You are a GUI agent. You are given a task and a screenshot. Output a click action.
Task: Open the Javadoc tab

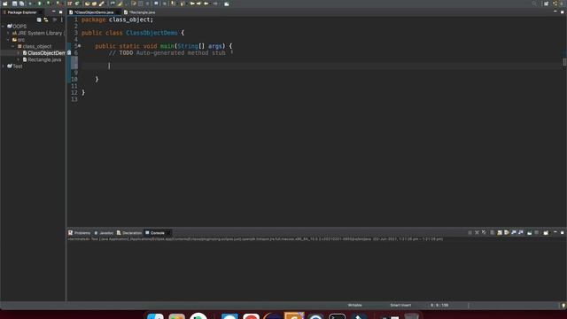[104, 233]
